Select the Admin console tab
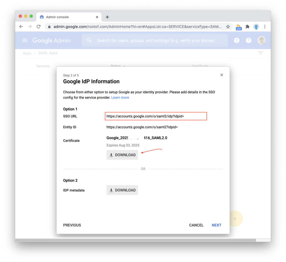The image size is (286, 262). [69, 17]
